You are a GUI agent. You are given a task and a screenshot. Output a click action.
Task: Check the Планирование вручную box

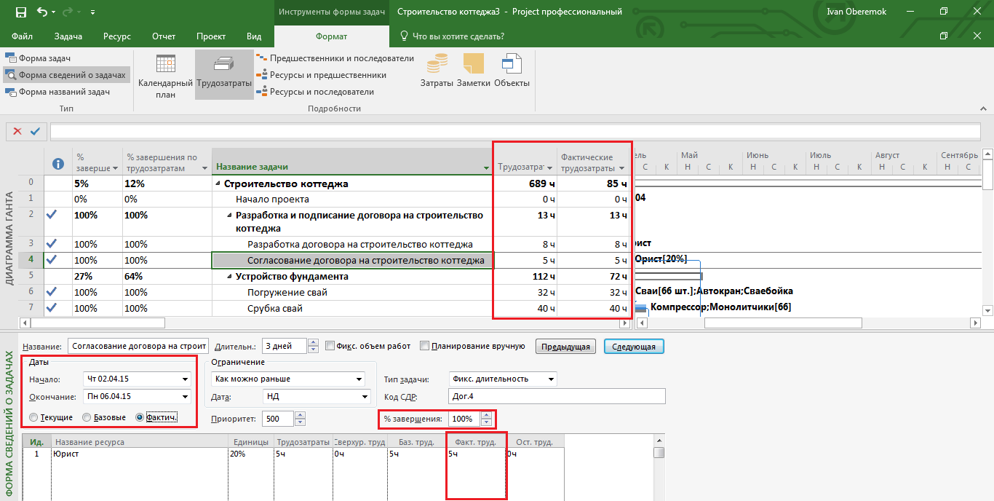point(424,347)
